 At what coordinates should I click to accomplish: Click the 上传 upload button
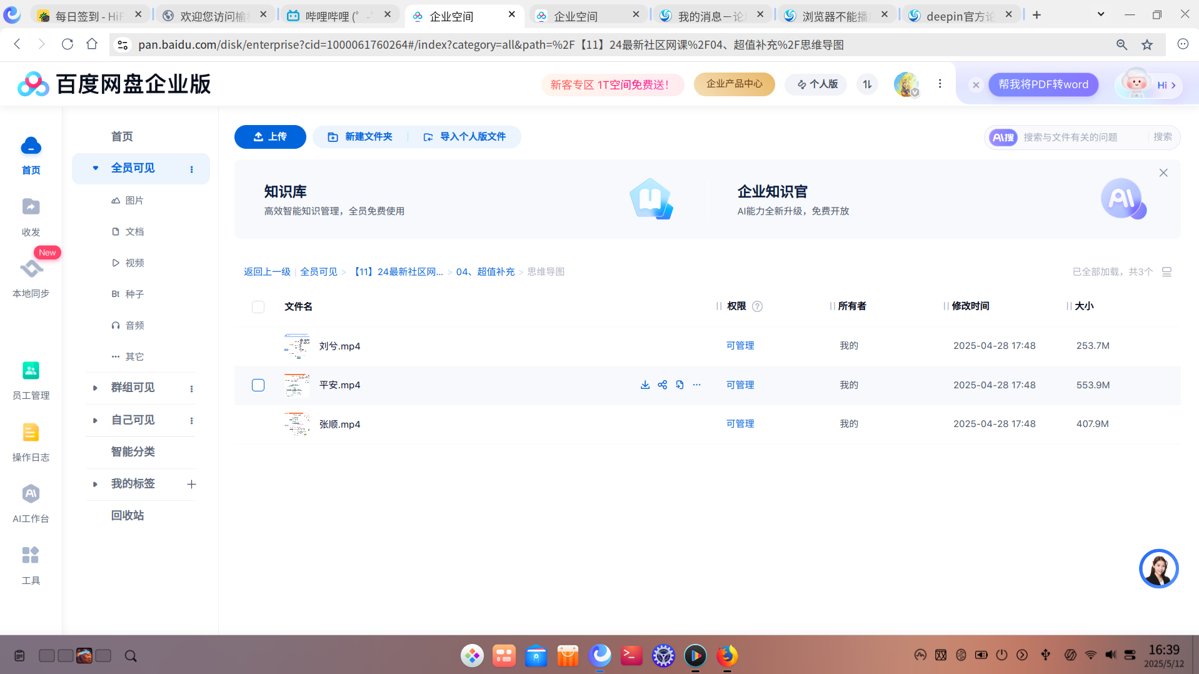(x=270, y=137)
